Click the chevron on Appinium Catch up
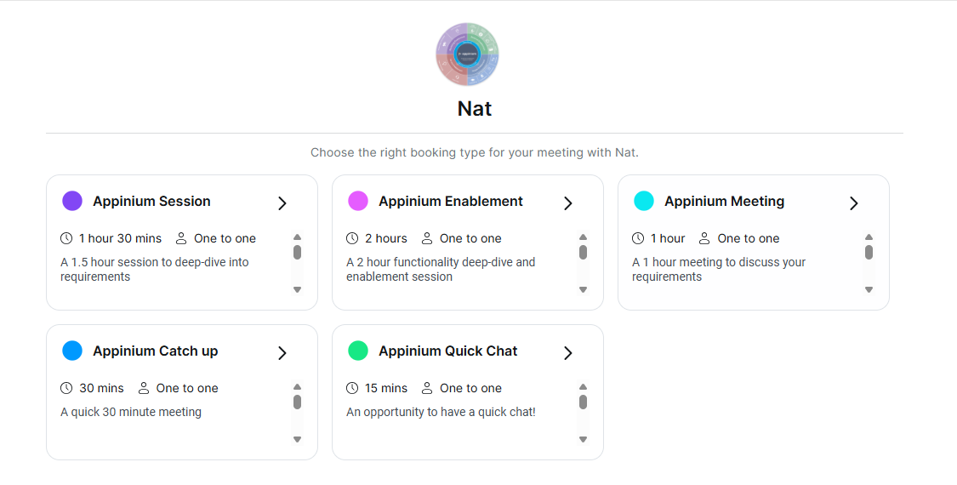 pyautogui.click(x=282, y=353)
